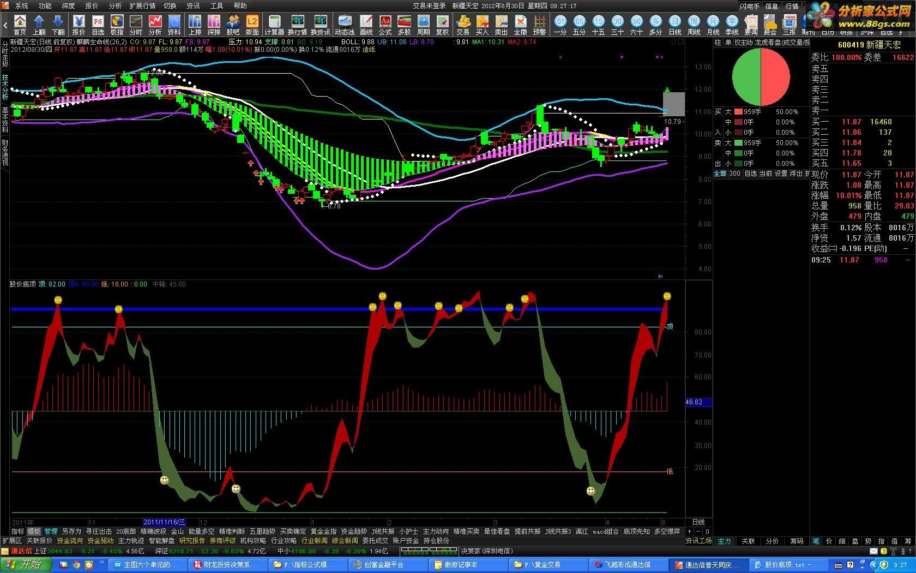Open the 行业新闻 link
916x573 pixels.
point(314,541)
